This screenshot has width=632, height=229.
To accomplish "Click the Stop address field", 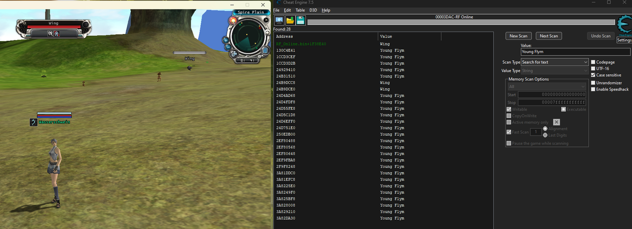I will (552, 103).
